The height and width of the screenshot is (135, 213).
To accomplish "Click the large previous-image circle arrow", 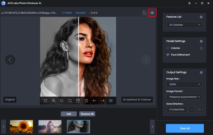I will pyautogui.click(x=10, y=60).
